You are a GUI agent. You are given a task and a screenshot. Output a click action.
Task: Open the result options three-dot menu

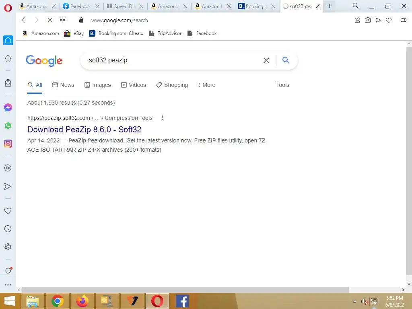pos(163,118)
